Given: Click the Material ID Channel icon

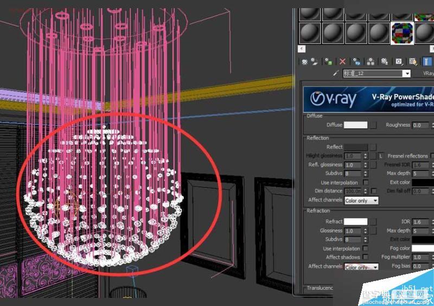Looking at the screenshot, I should pos(399,61).
